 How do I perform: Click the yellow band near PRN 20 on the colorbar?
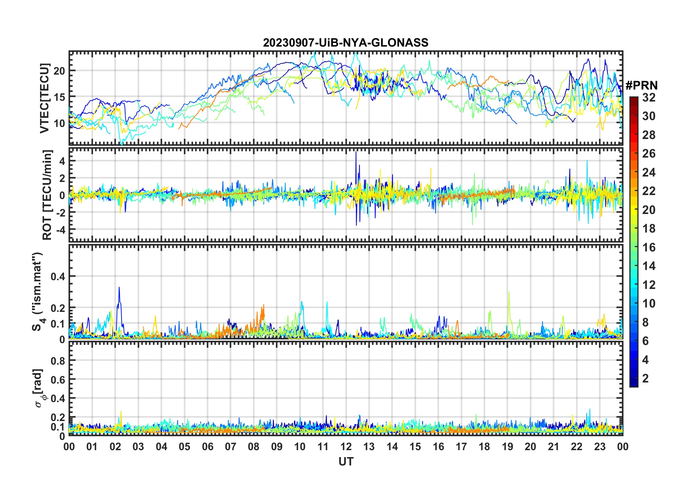click(x=633, y=209)
